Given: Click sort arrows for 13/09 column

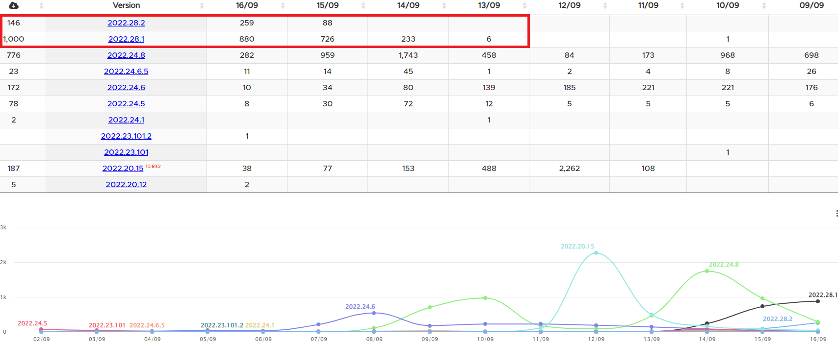Looking at the screenshot, I should tap(524, 5).
